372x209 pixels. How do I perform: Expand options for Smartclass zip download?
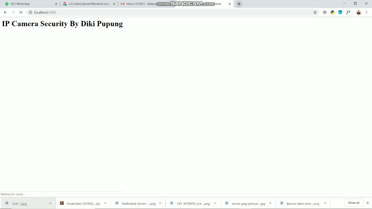(105, 203)
